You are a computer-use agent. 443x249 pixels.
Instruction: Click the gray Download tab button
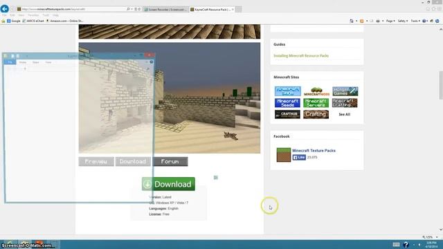tap(133, 161)
